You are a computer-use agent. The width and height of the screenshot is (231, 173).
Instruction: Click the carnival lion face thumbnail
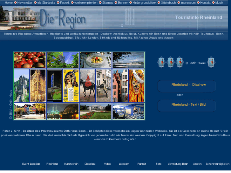point(137,86)
